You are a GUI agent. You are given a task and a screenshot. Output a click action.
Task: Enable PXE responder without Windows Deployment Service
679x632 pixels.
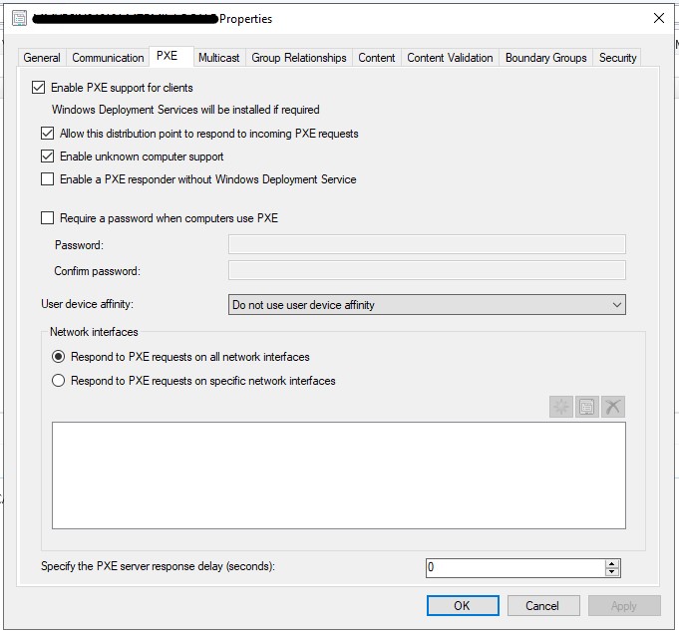(x=48, y=180)
